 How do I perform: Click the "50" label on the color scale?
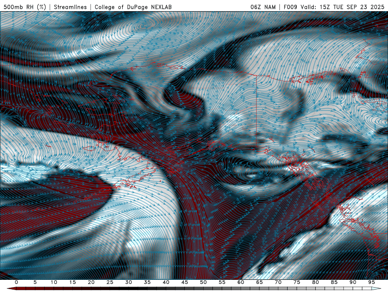tap(203, 282)
